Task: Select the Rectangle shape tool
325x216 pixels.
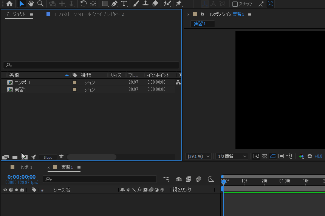Action: (x=105, y=3)
